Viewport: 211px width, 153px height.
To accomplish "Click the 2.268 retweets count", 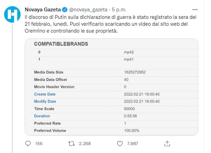I will pyautogui.click(x=85, y=144).
